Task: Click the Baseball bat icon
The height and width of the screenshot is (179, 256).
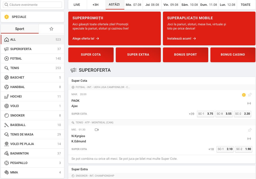Action: coord(7,125)
